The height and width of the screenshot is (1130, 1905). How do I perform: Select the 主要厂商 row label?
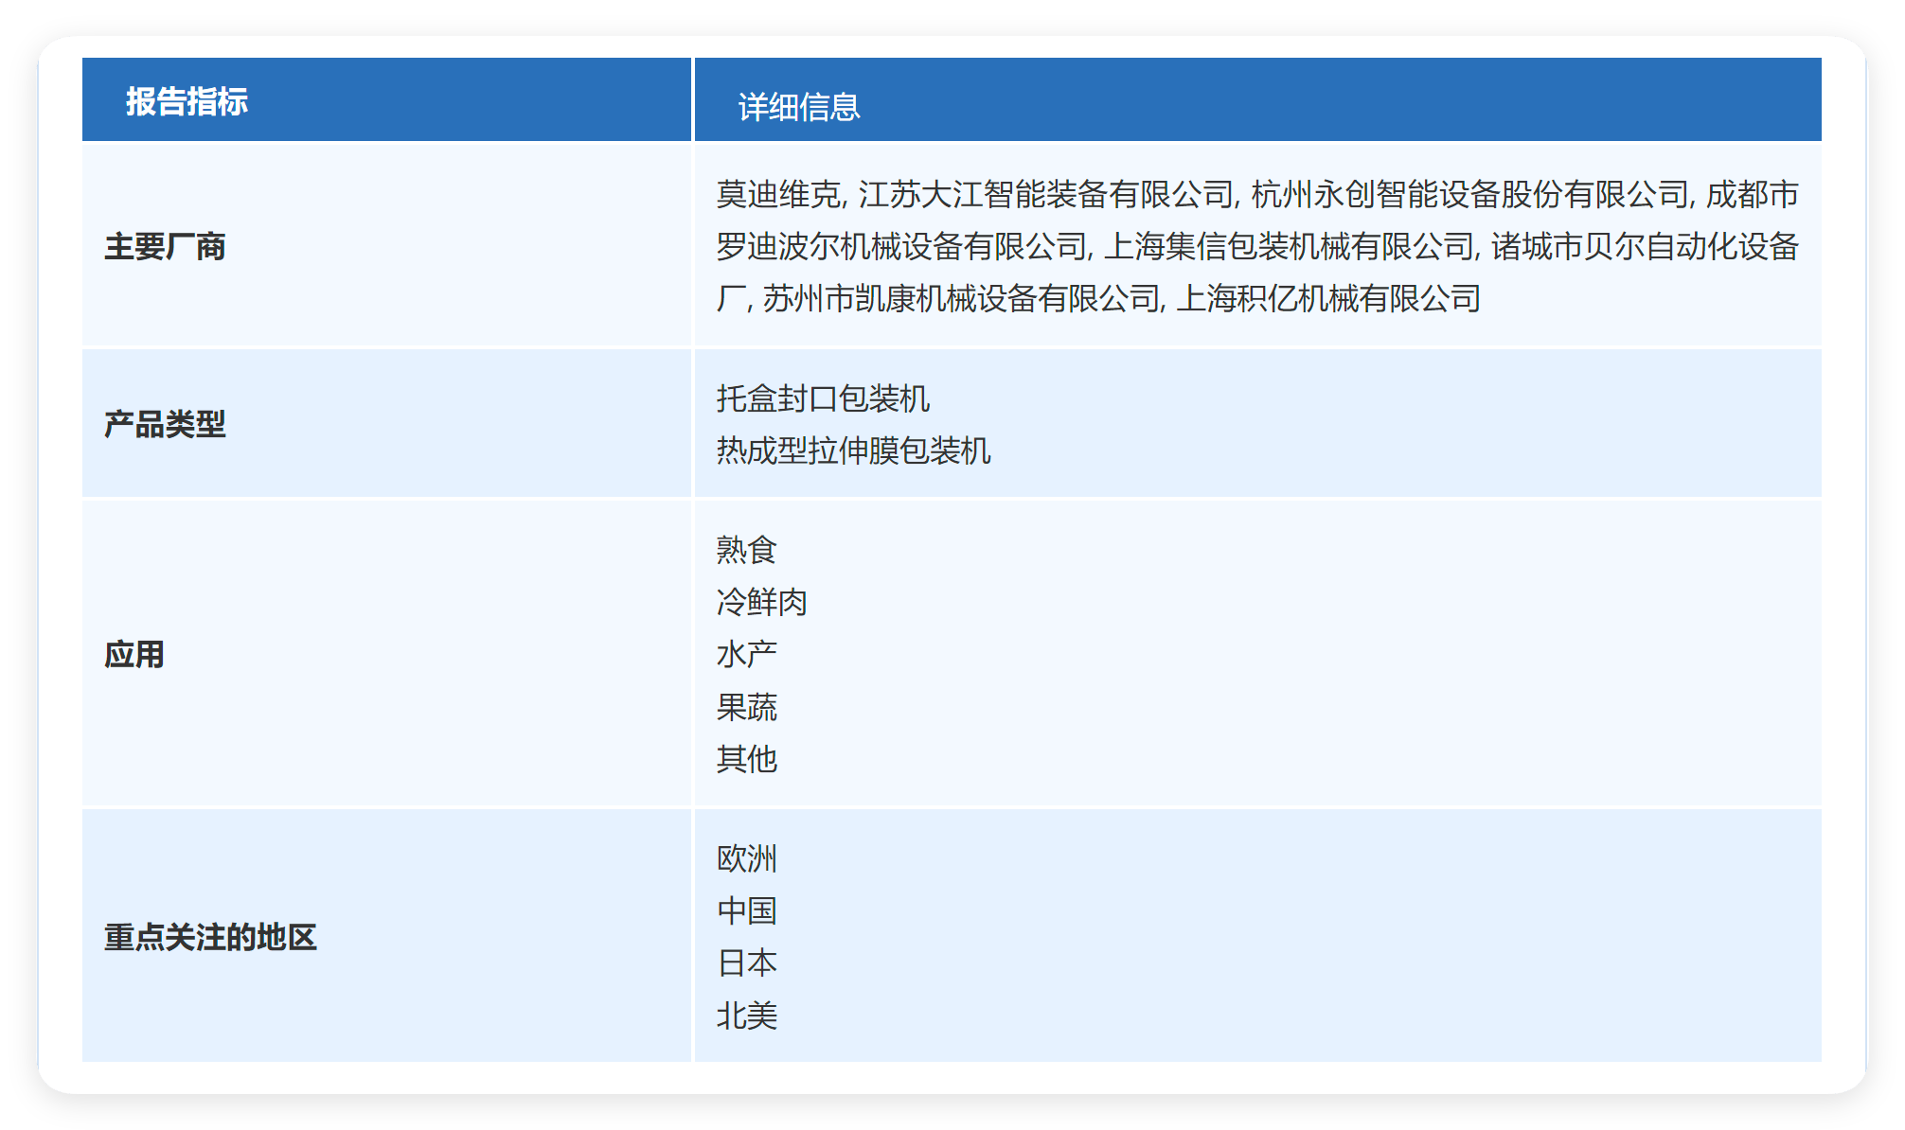pos(165,246)
